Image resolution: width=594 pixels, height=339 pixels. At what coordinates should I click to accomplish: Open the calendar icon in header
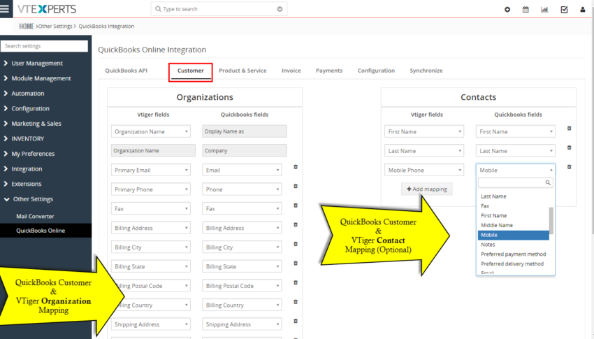526,10
